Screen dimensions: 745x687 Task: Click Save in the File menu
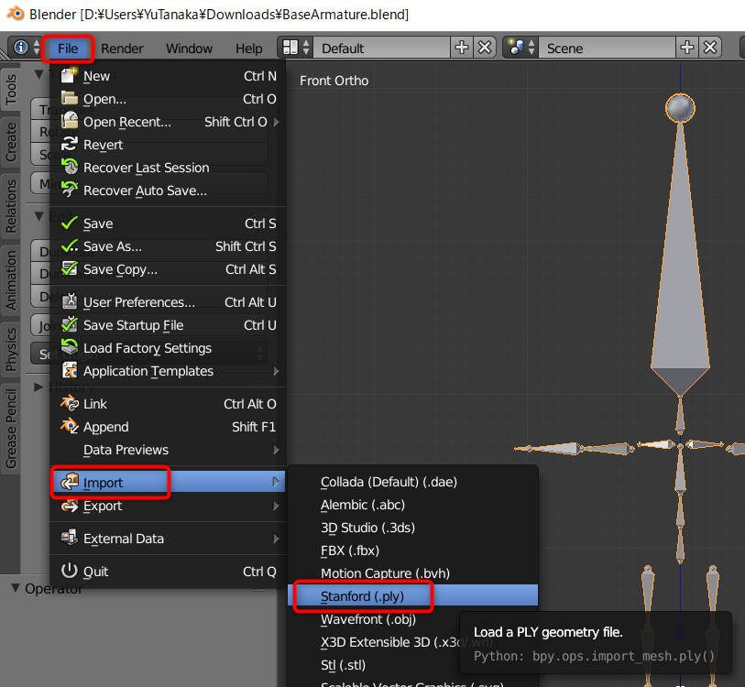(x=168, y=224)
